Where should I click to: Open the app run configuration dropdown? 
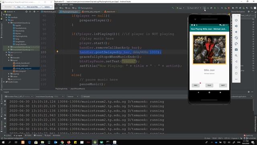(x=180, y=8)
